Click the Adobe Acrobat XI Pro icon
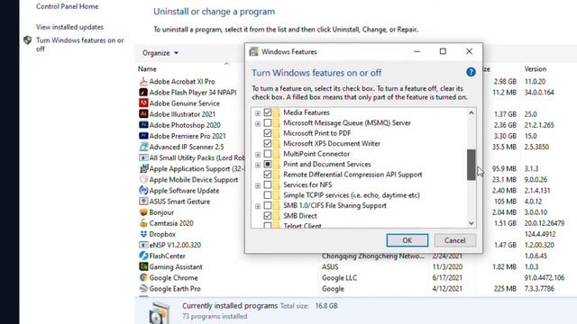Viewport: 577px width, 324px height. tap(143, 81)
